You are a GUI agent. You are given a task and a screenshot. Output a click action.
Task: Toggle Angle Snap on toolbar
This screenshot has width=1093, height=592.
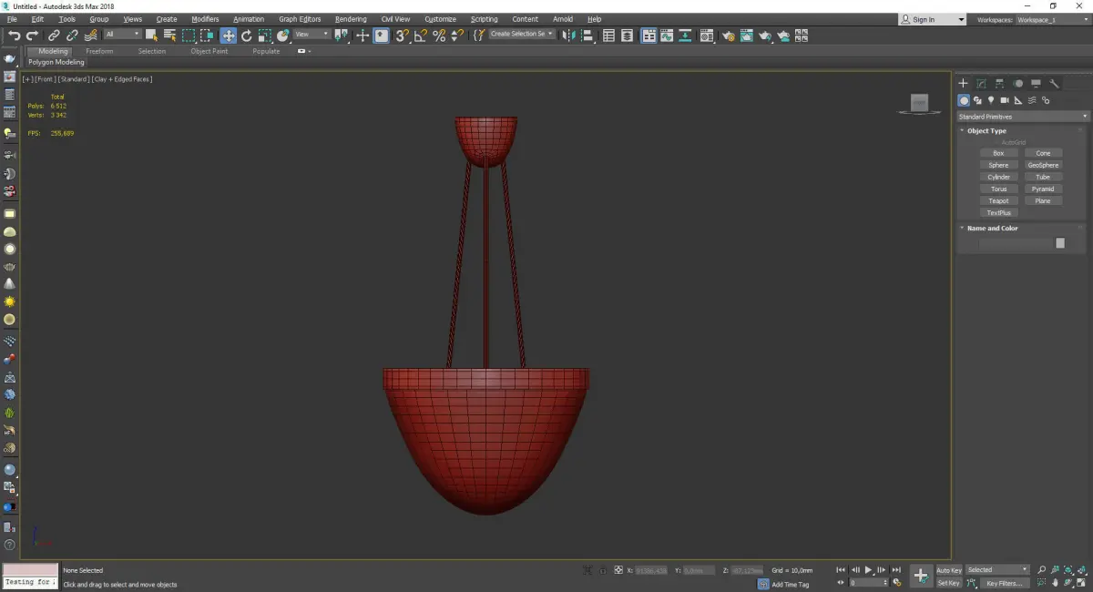click(421, 36)
